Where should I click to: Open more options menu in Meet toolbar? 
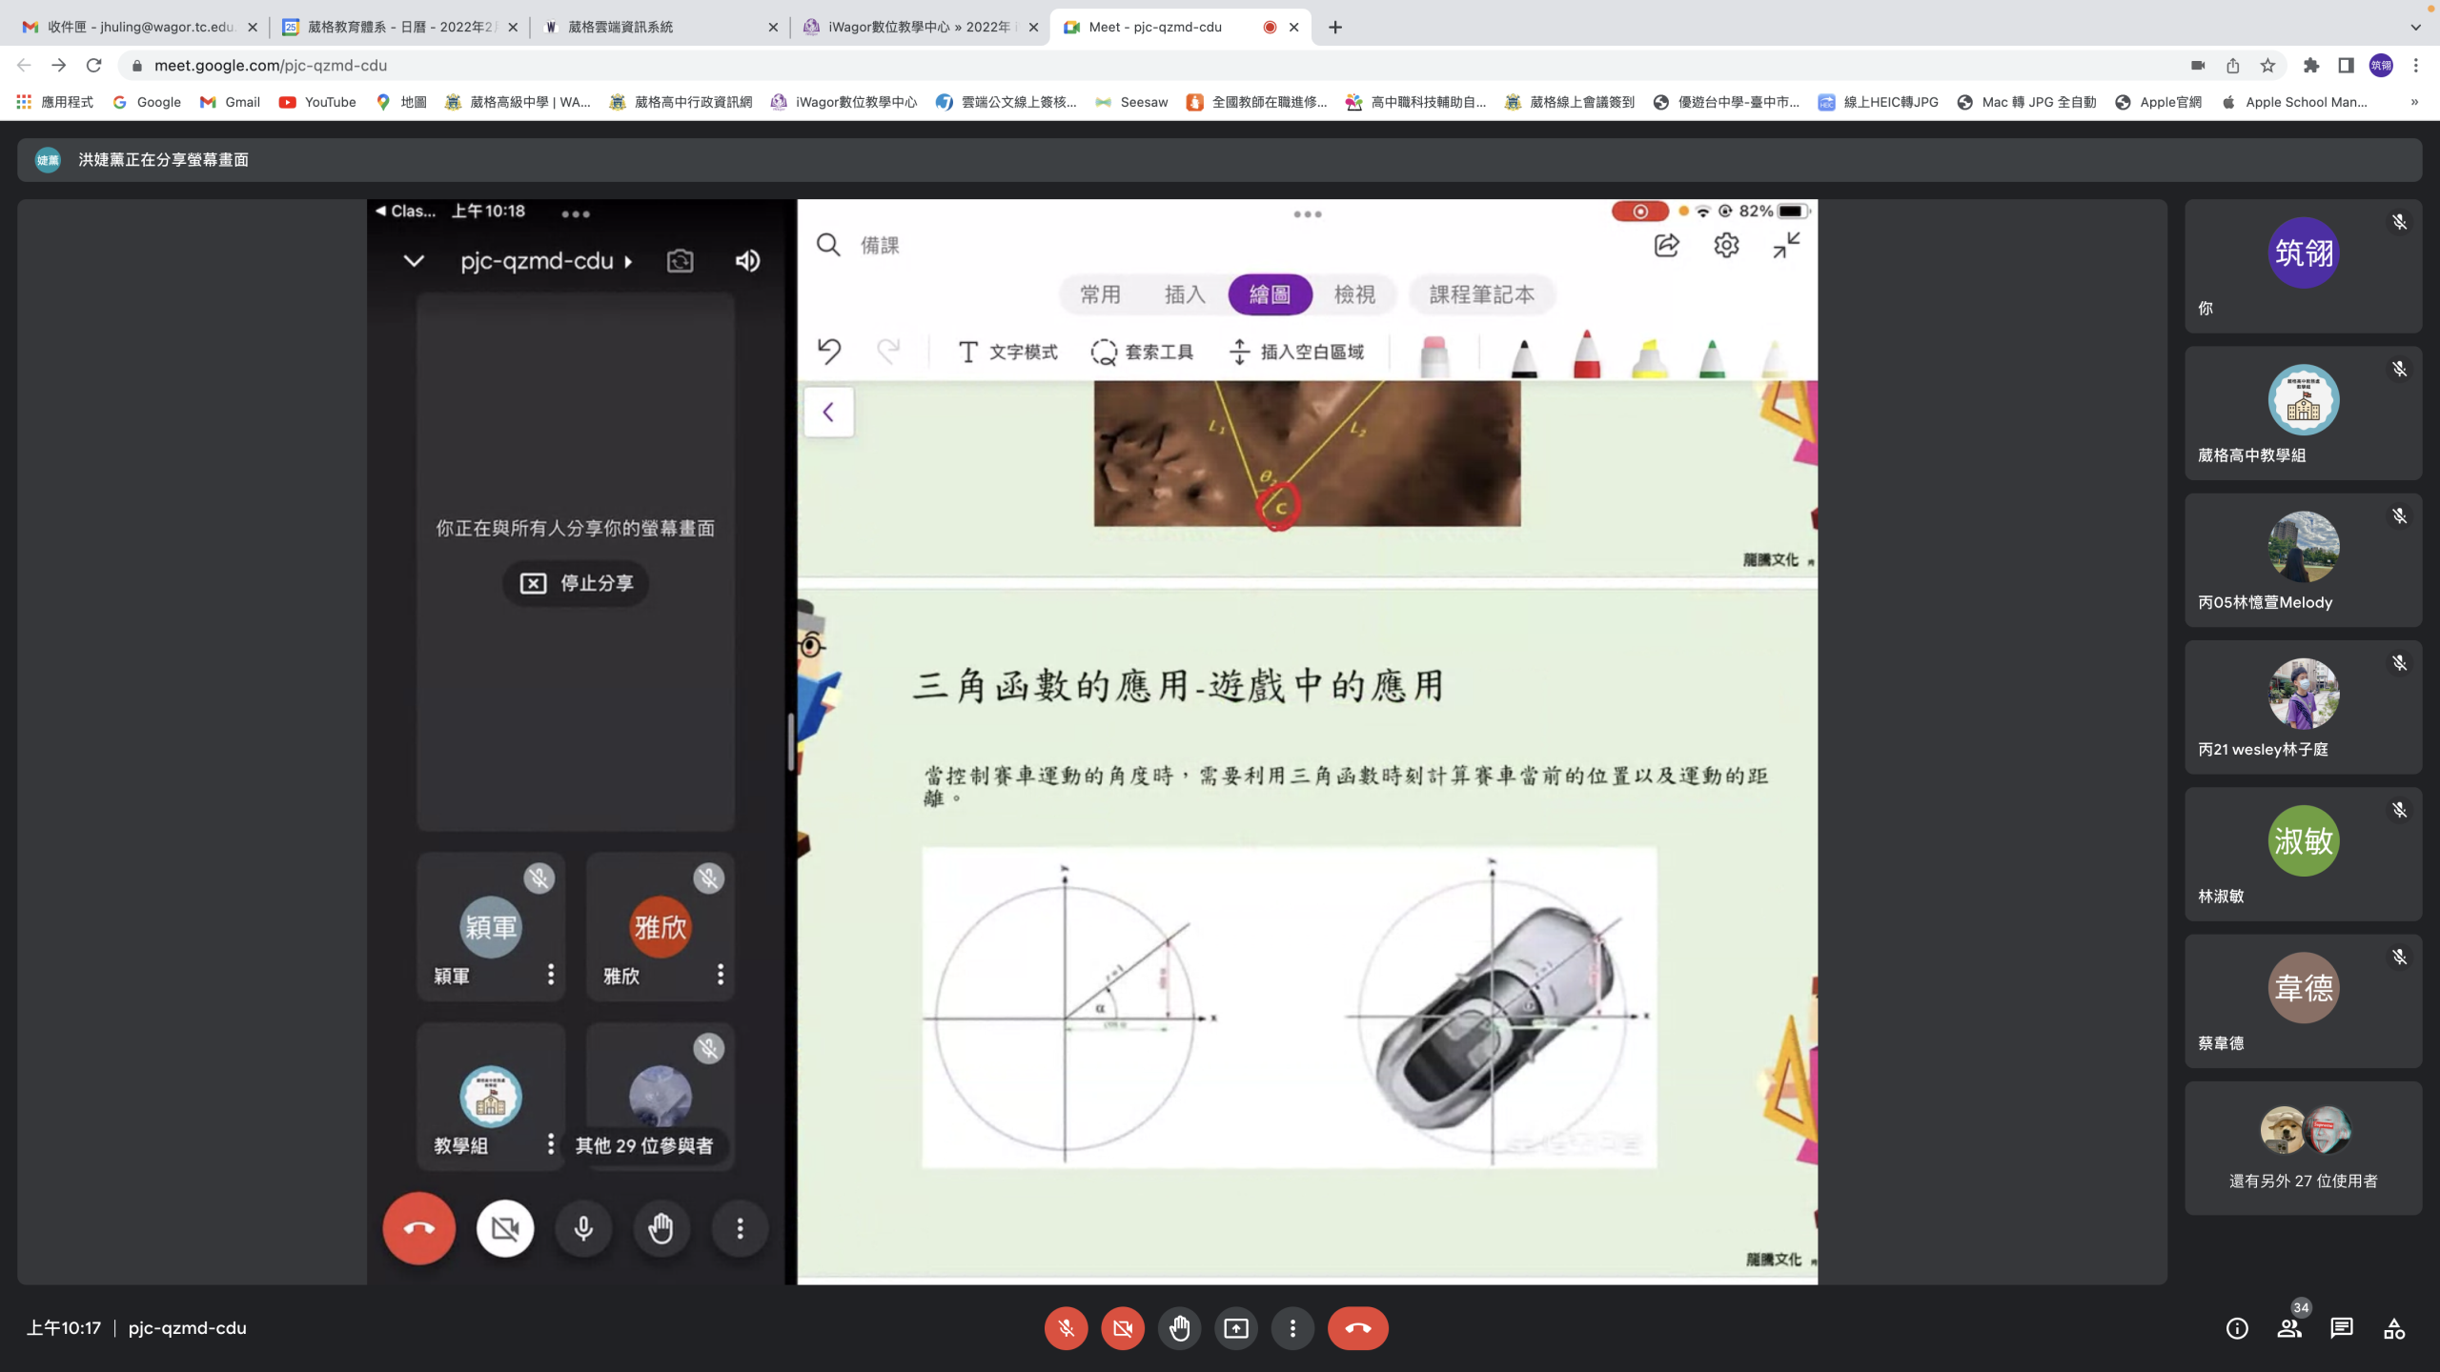coord(1292,1328)
